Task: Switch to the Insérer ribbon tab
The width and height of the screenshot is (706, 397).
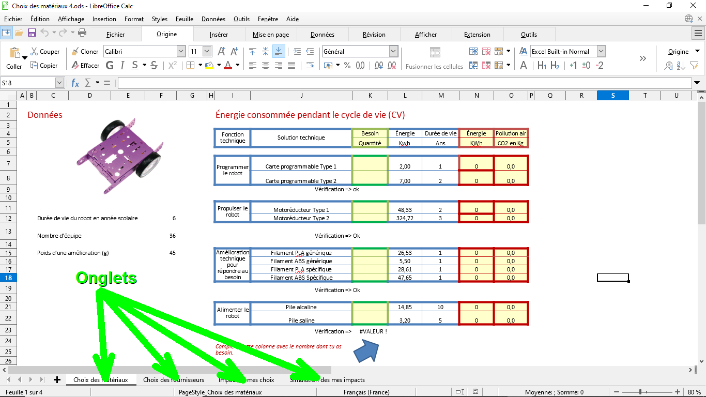Action: tap(219, 35)
